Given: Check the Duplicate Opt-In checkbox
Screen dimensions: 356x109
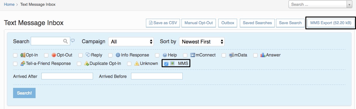Looking at the screenshot, I should tap(79, 64).
